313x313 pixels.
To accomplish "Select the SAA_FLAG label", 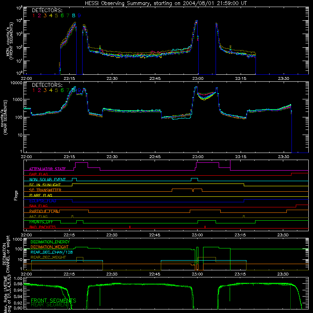I will click(x=38, y=206).
